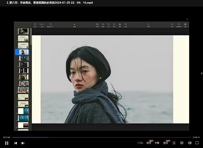Change video quality via 高清

point(149,143)
